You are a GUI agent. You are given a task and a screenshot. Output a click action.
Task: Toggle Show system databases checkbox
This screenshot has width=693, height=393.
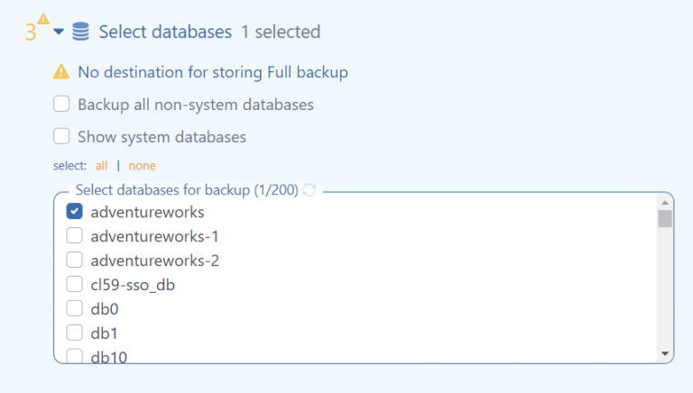point(61,137)
